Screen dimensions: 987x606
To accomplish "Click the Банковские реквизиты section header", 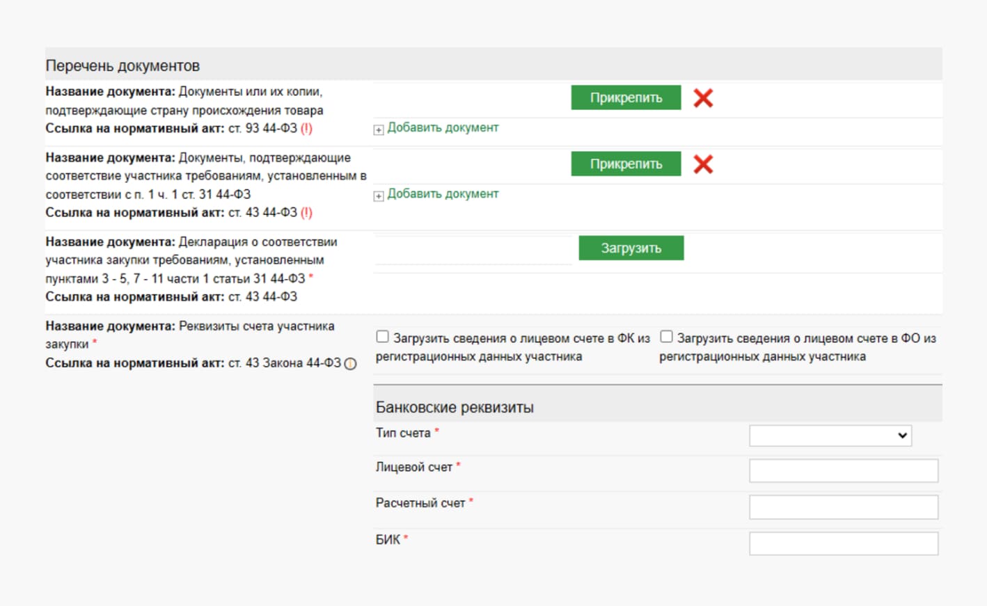I will pyautogui.click(x=455, y=408).
